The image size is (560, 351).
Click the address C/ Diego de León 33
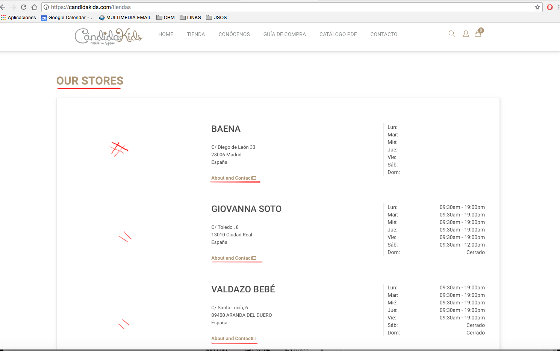pos(233,147)
